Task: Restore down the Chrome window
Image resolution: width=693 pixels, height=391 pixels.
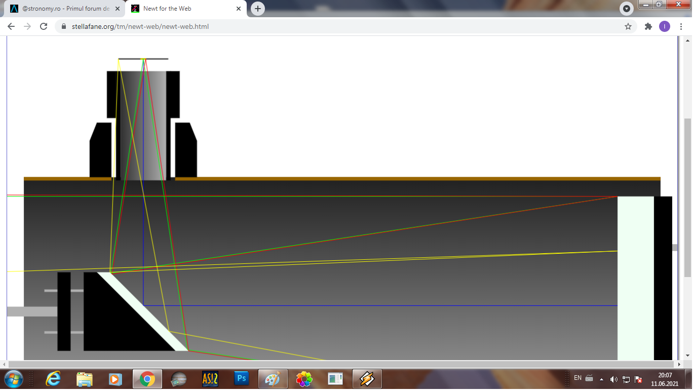Action: pos(659,4)
